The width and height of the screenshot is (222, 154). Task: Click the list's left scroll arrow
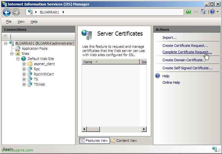click(x=84, y=129)
